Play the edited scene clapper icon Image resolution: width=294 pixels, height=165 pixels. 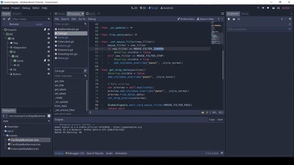(x=273, y=8)
